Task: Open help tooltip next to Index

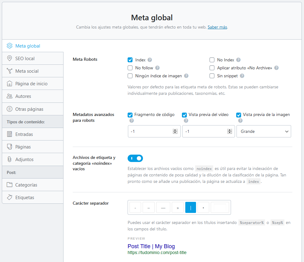Action: (x=150, y=60)
